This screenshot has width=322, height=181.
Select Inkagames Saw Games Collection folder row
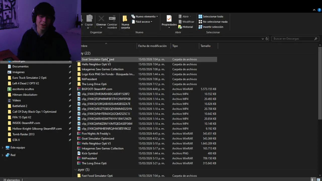click(147, 69)
